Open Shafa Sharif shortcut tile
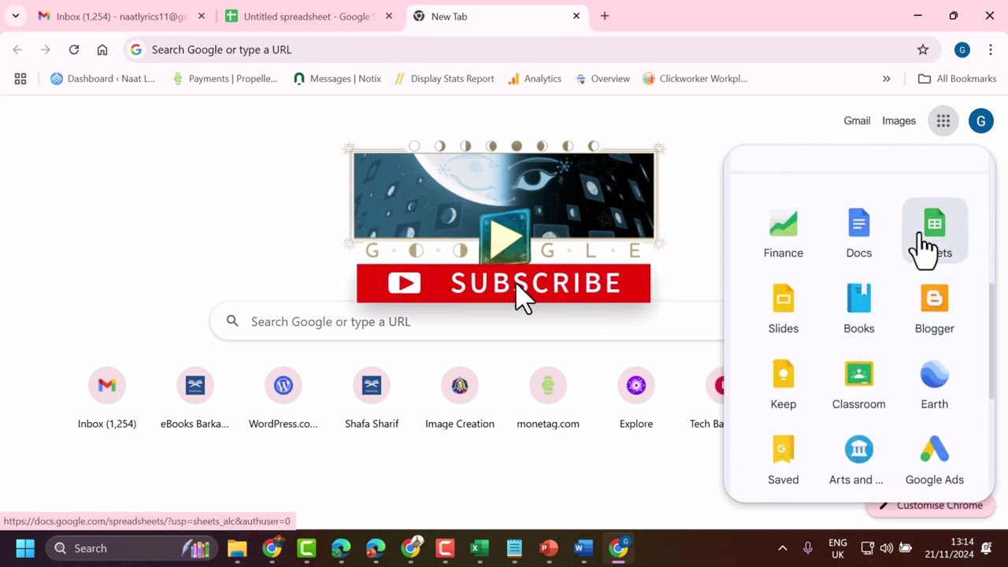This screenshot has height=567, width=1008. [372, 398]
